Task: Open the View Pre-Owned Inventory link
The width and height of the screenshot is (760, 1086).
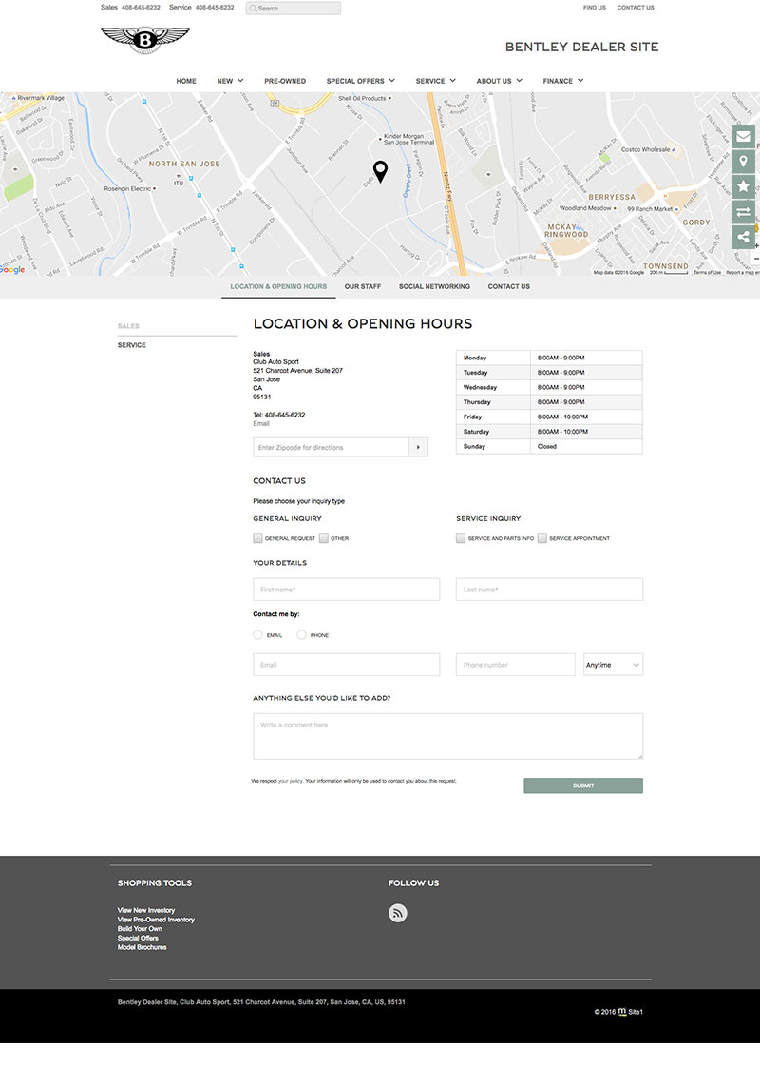Action: (x=156, y=920)
